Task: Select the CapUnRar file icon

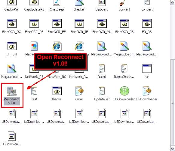Action: point(12,3)
